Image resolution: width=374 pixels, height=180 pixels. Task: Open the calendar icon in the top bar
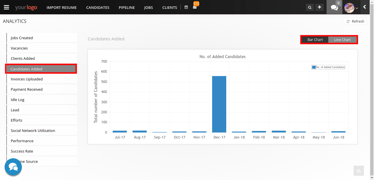pos(186,7)
